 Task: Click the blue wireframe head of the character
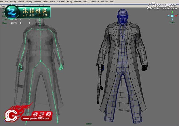pyautogui.click(x=123, y=17)
